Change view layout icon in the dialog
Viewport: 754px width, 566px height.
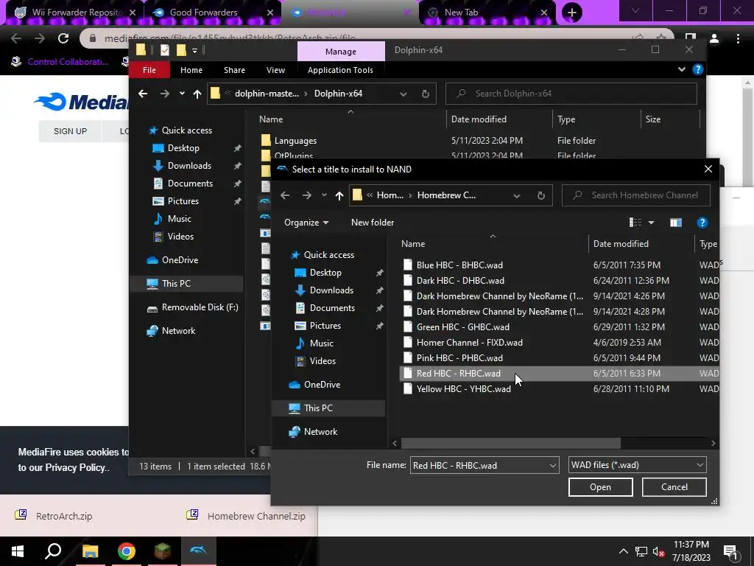pyautogui.click(x=635, y=223)
